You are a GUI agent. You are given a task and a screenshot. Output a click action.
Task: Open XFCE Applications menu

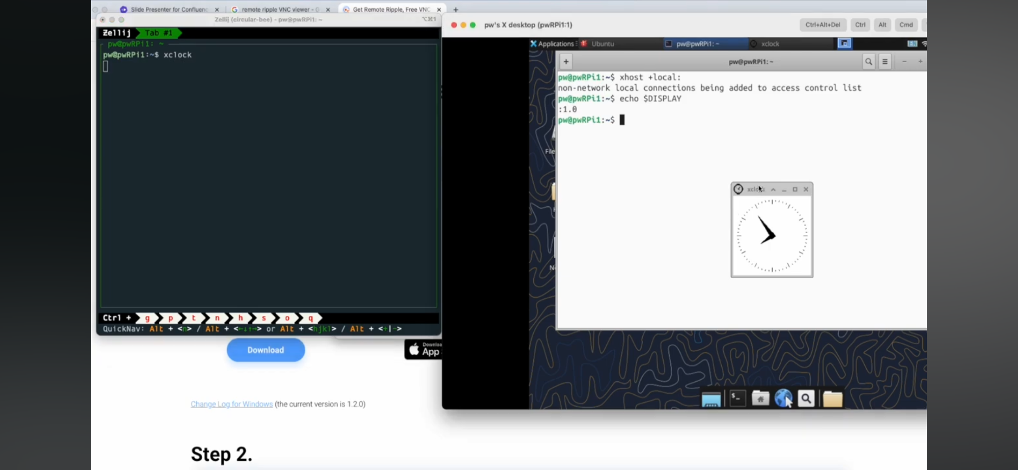click(x=552, y=43)
